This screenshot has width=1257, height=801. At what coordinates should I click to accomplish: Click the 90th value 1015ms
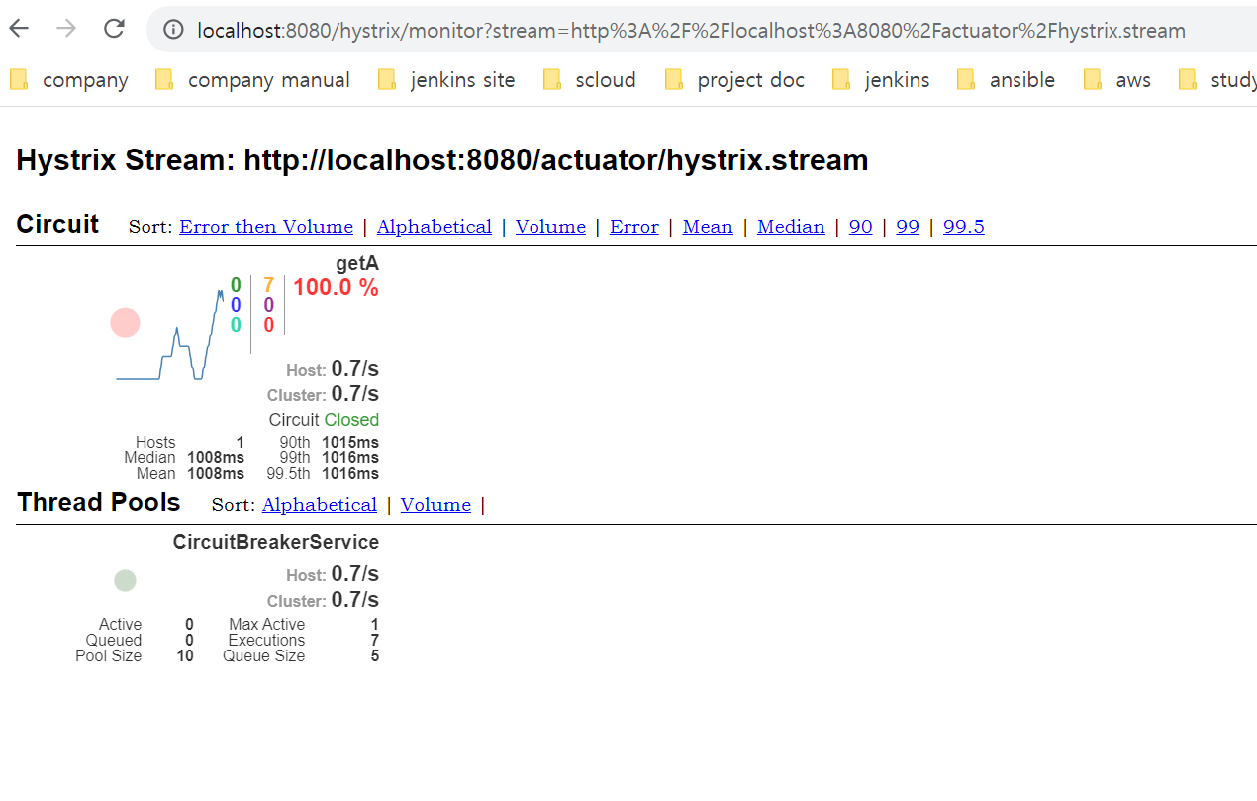pos(350,443)
